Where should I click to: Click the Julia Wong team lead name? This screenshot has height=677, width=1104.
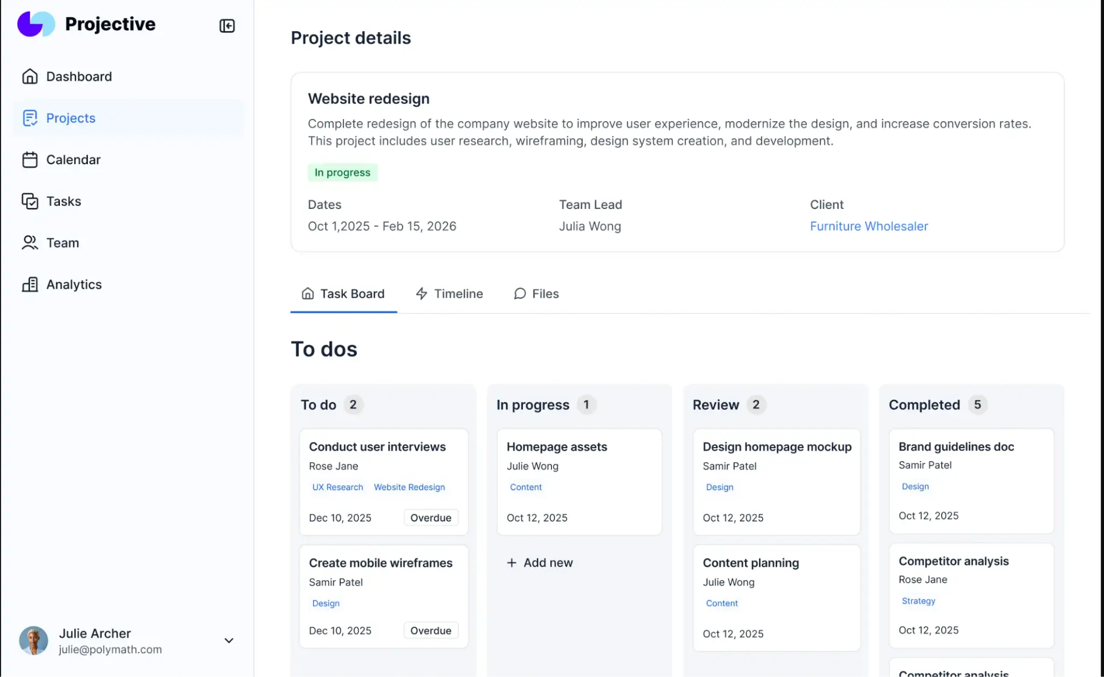click(x=590, y=226)
